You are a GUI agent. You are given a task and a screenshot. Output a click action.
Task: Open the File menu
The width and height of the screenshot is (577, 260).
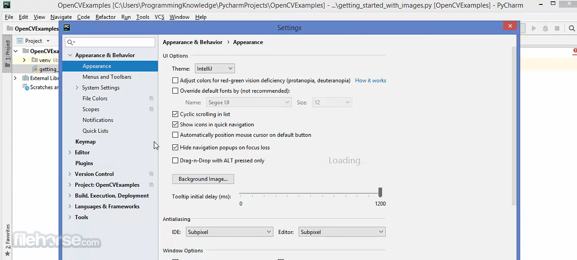[x=9, y=17]
